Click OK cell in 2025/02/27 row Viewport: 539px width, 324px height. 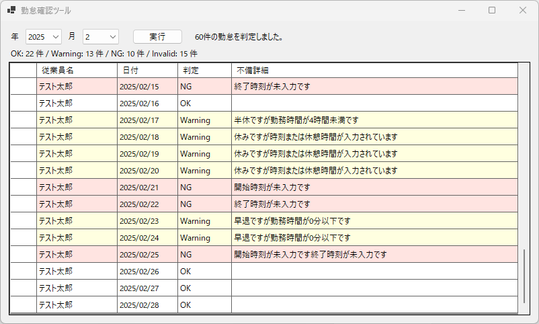pos(204,288)
